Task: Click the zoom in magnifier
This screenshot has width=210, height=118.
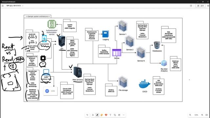Action: tap(202, 115)
